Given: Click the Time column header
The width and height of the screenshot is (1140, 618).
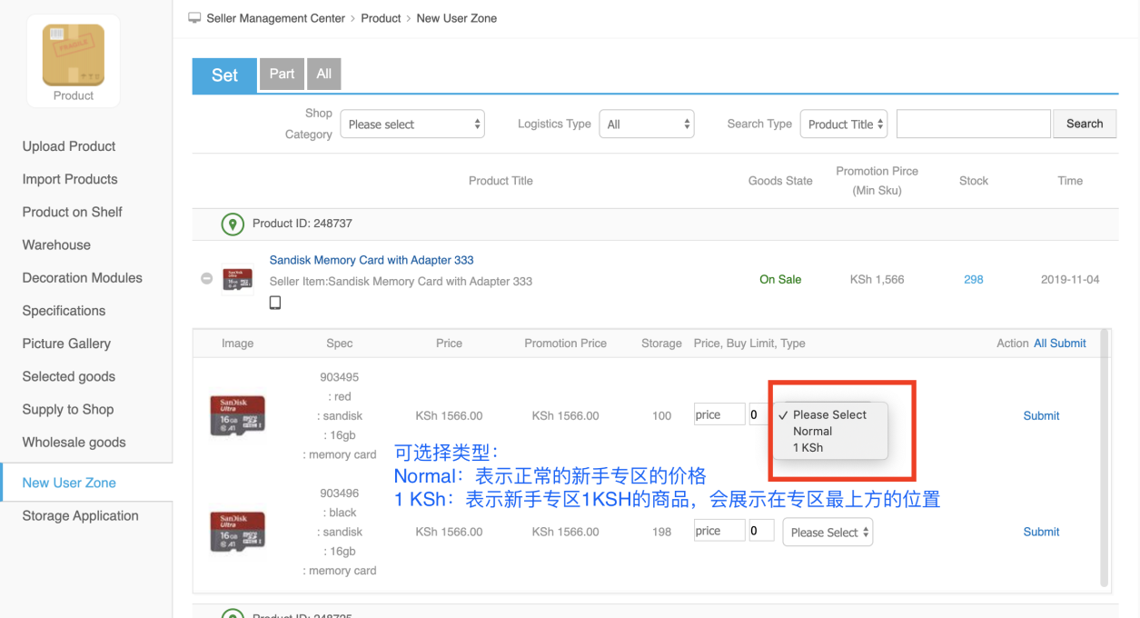Looking at the screenshot, I should click(x=1070, y=181).
